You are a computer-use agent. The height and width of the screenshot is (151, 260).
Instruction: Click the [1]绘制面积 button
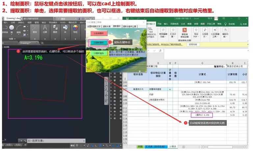(x=98, y=33)
